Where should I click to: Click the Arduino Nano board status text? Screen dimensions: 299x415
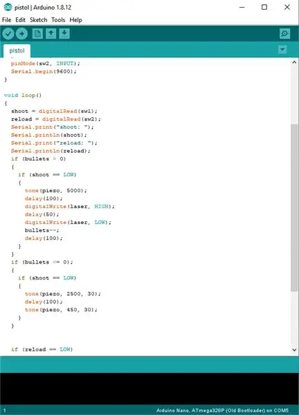point(222,410)
